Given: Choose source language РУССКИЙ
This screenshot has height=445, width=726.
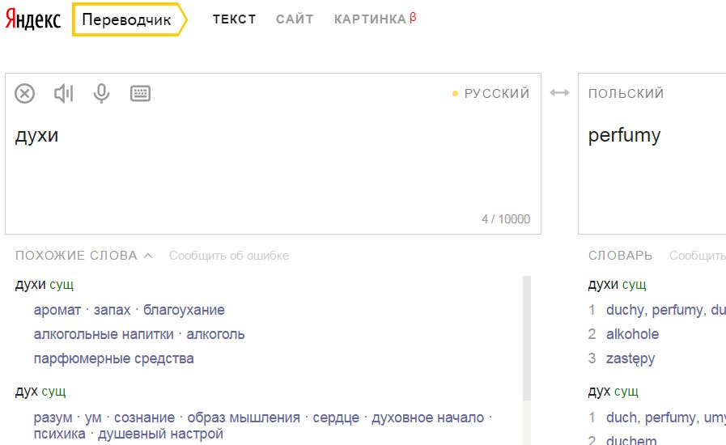Looking at the screenshot, I should pyautogui.click(x=497, y=94).
